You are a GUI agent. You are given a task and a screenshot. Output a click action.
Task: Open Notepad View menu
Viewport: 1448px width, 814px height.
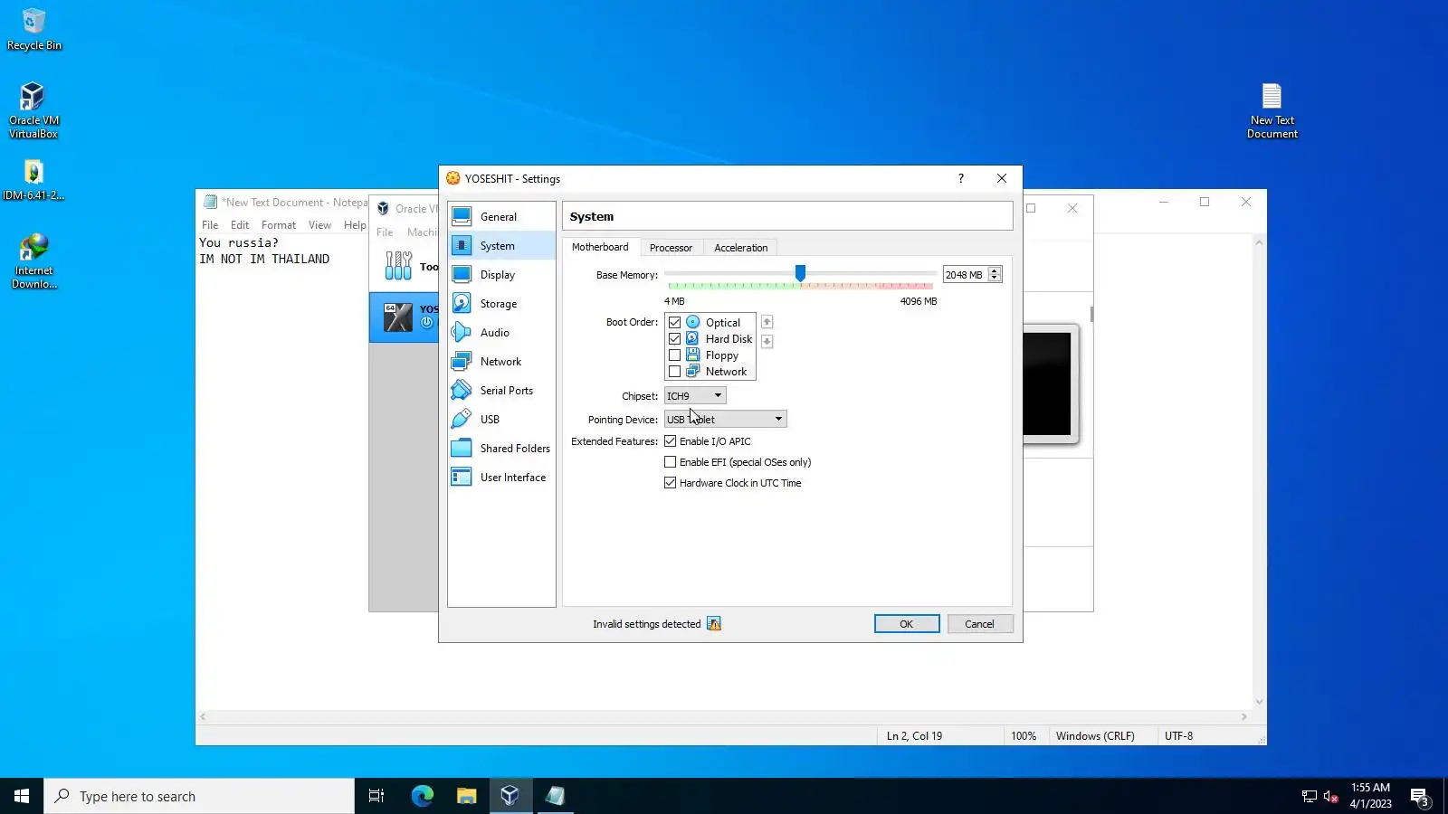pyautogui.click(x=319, y=225)
